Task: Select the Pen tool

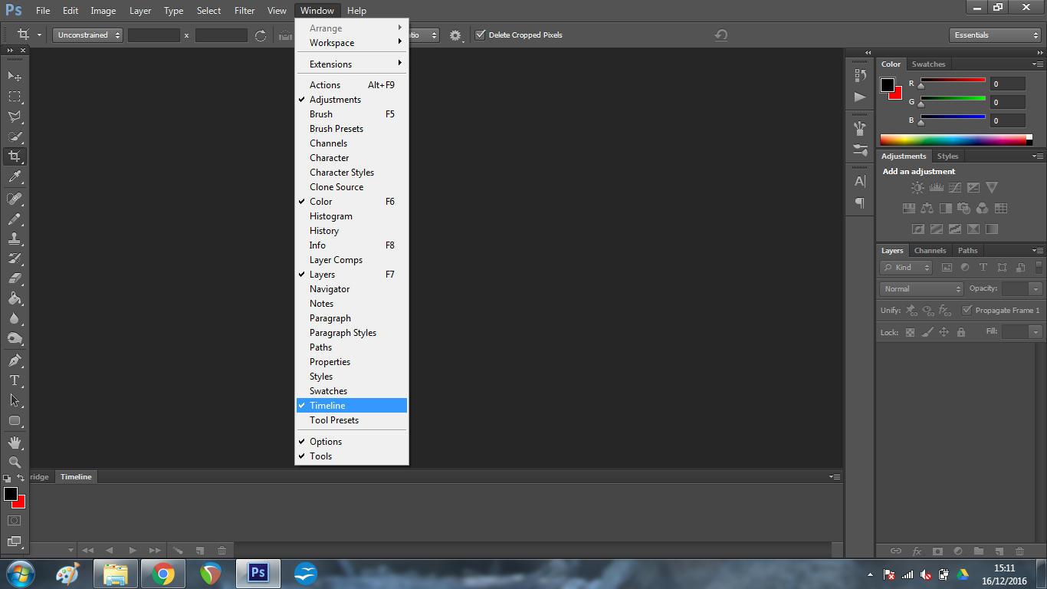Action: pyautogui.click(x=14, y=360)
